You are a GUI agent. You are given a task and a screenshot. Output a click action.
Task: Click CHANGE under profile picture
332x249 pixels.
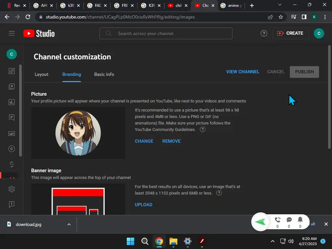tap(144, 141)
